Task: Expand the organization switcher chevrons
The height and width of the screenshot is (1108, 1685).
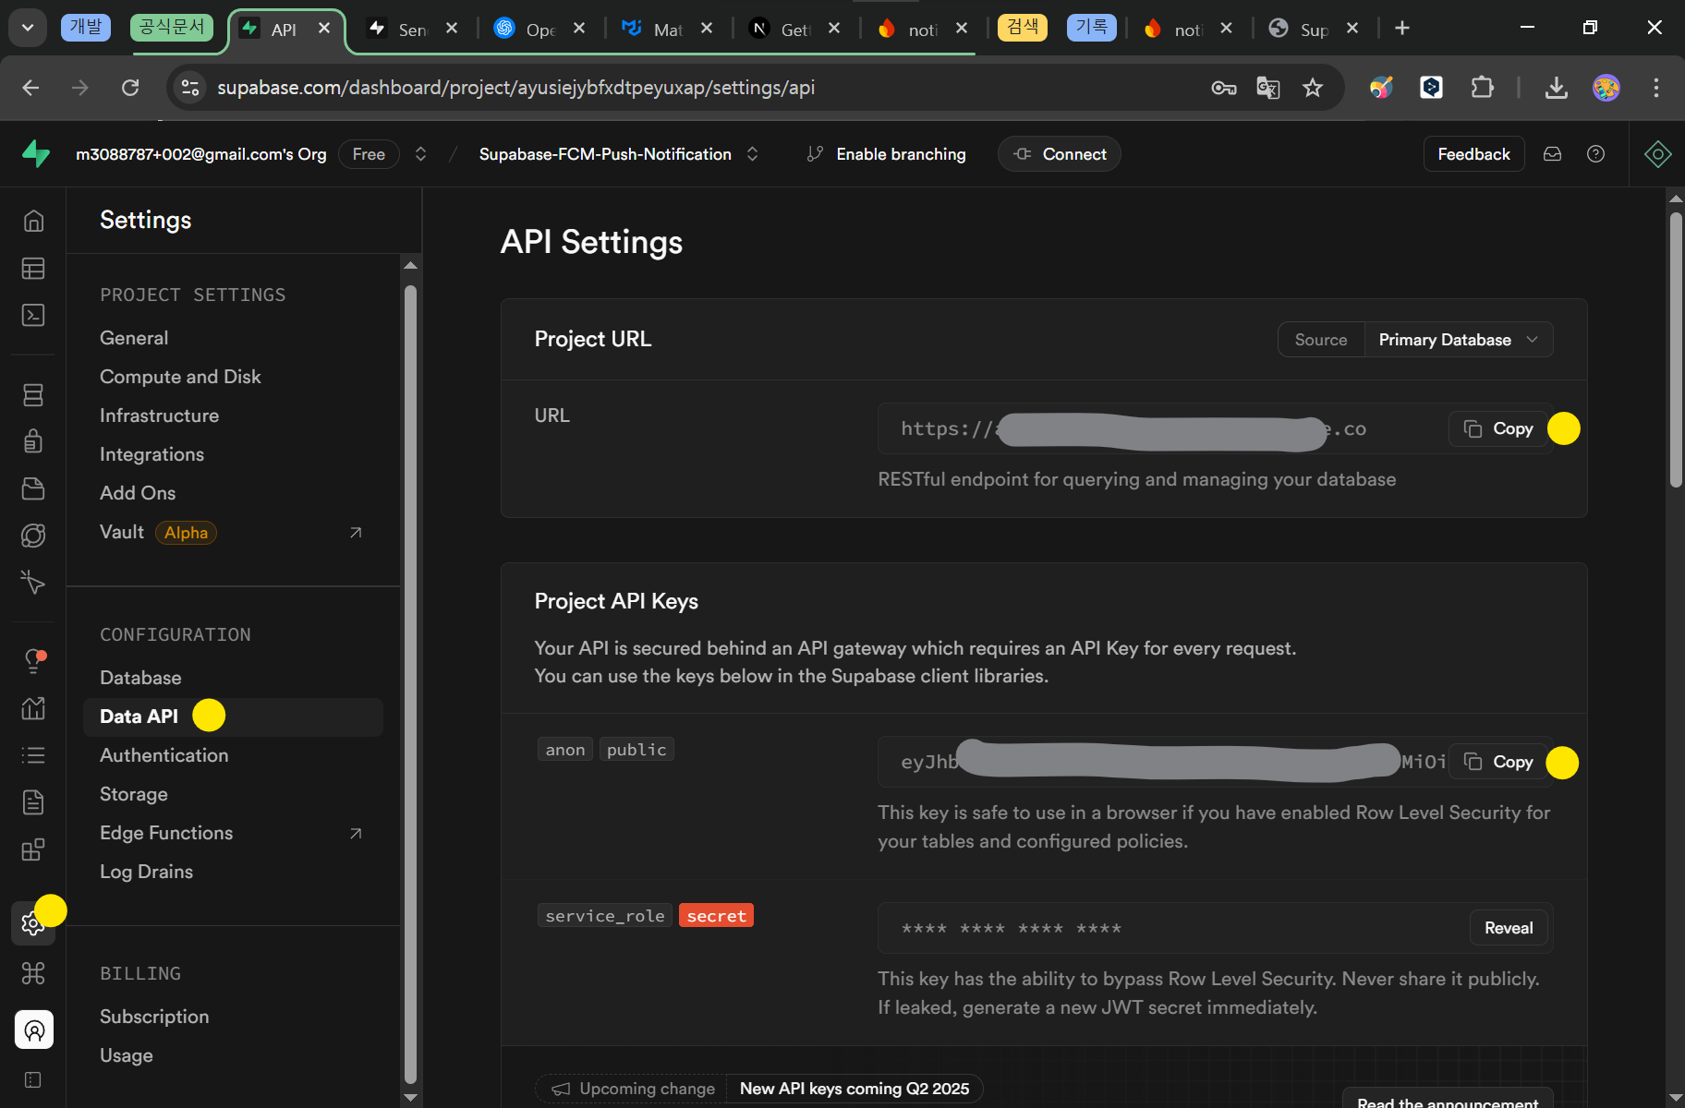Action: tap(421, 154)
